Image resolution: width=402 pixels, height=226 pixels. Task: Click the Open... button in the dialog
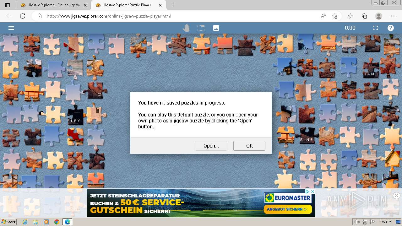coord(211,146)
